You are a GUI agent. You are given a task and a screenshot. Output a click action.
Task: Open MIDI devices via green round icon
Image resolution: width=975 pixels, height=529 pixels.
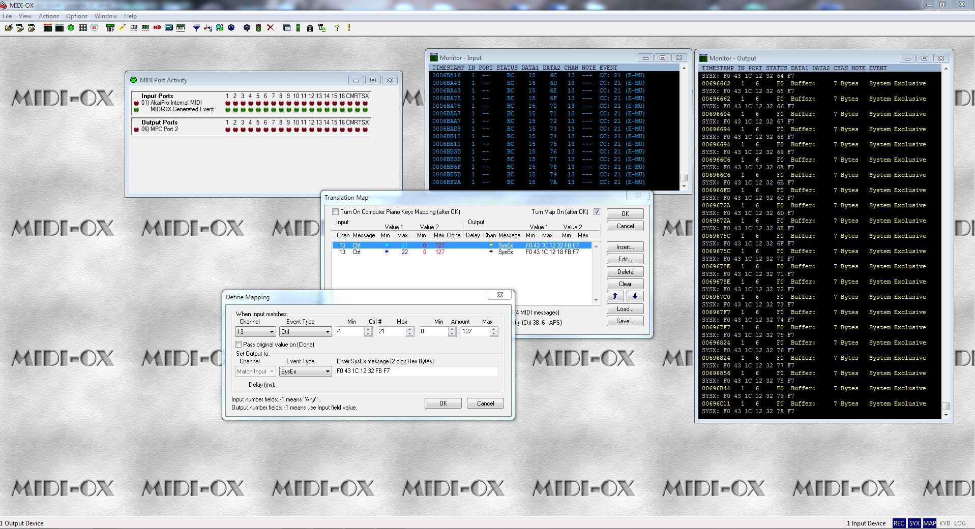coord(71,27)
